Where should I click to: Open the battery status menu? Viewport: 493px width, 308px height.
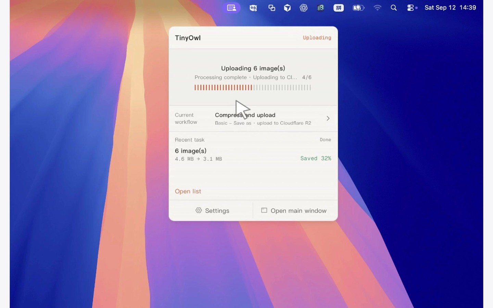click(x=358, y=8)
